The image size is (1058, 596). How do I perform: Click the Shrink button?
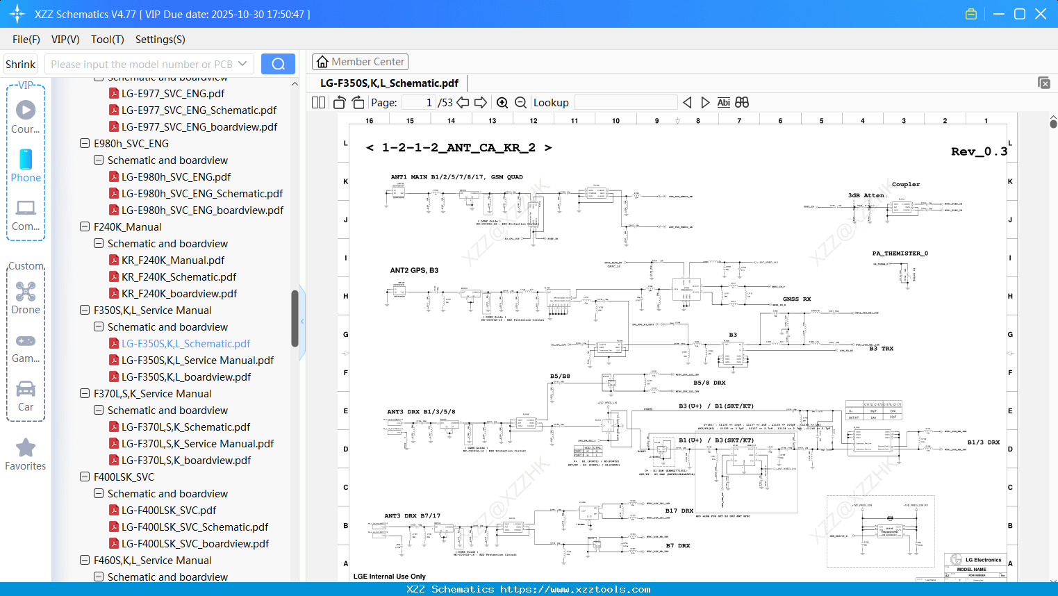20,63
